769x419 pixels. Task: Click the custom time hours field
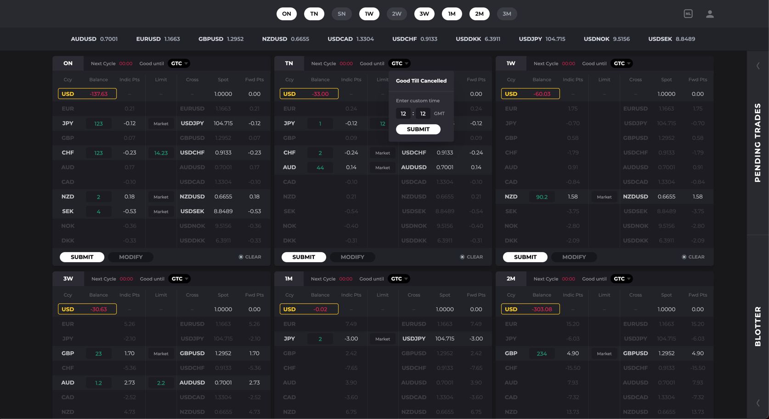pos(403,114)
